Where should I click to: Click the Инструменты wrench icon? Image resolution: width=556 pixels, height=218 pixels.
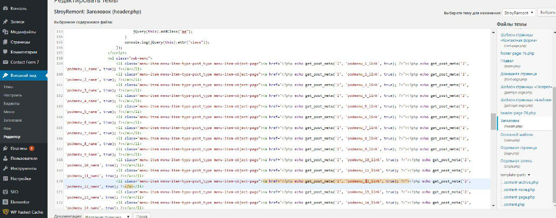5,168
